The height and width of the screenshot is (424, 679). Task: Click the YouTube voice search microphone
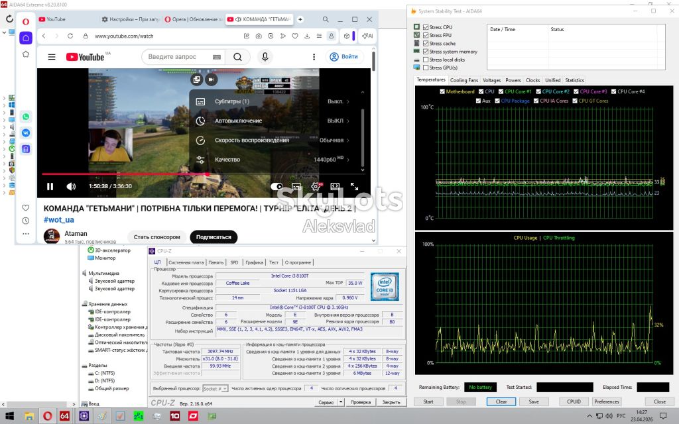tap(265, 57)
